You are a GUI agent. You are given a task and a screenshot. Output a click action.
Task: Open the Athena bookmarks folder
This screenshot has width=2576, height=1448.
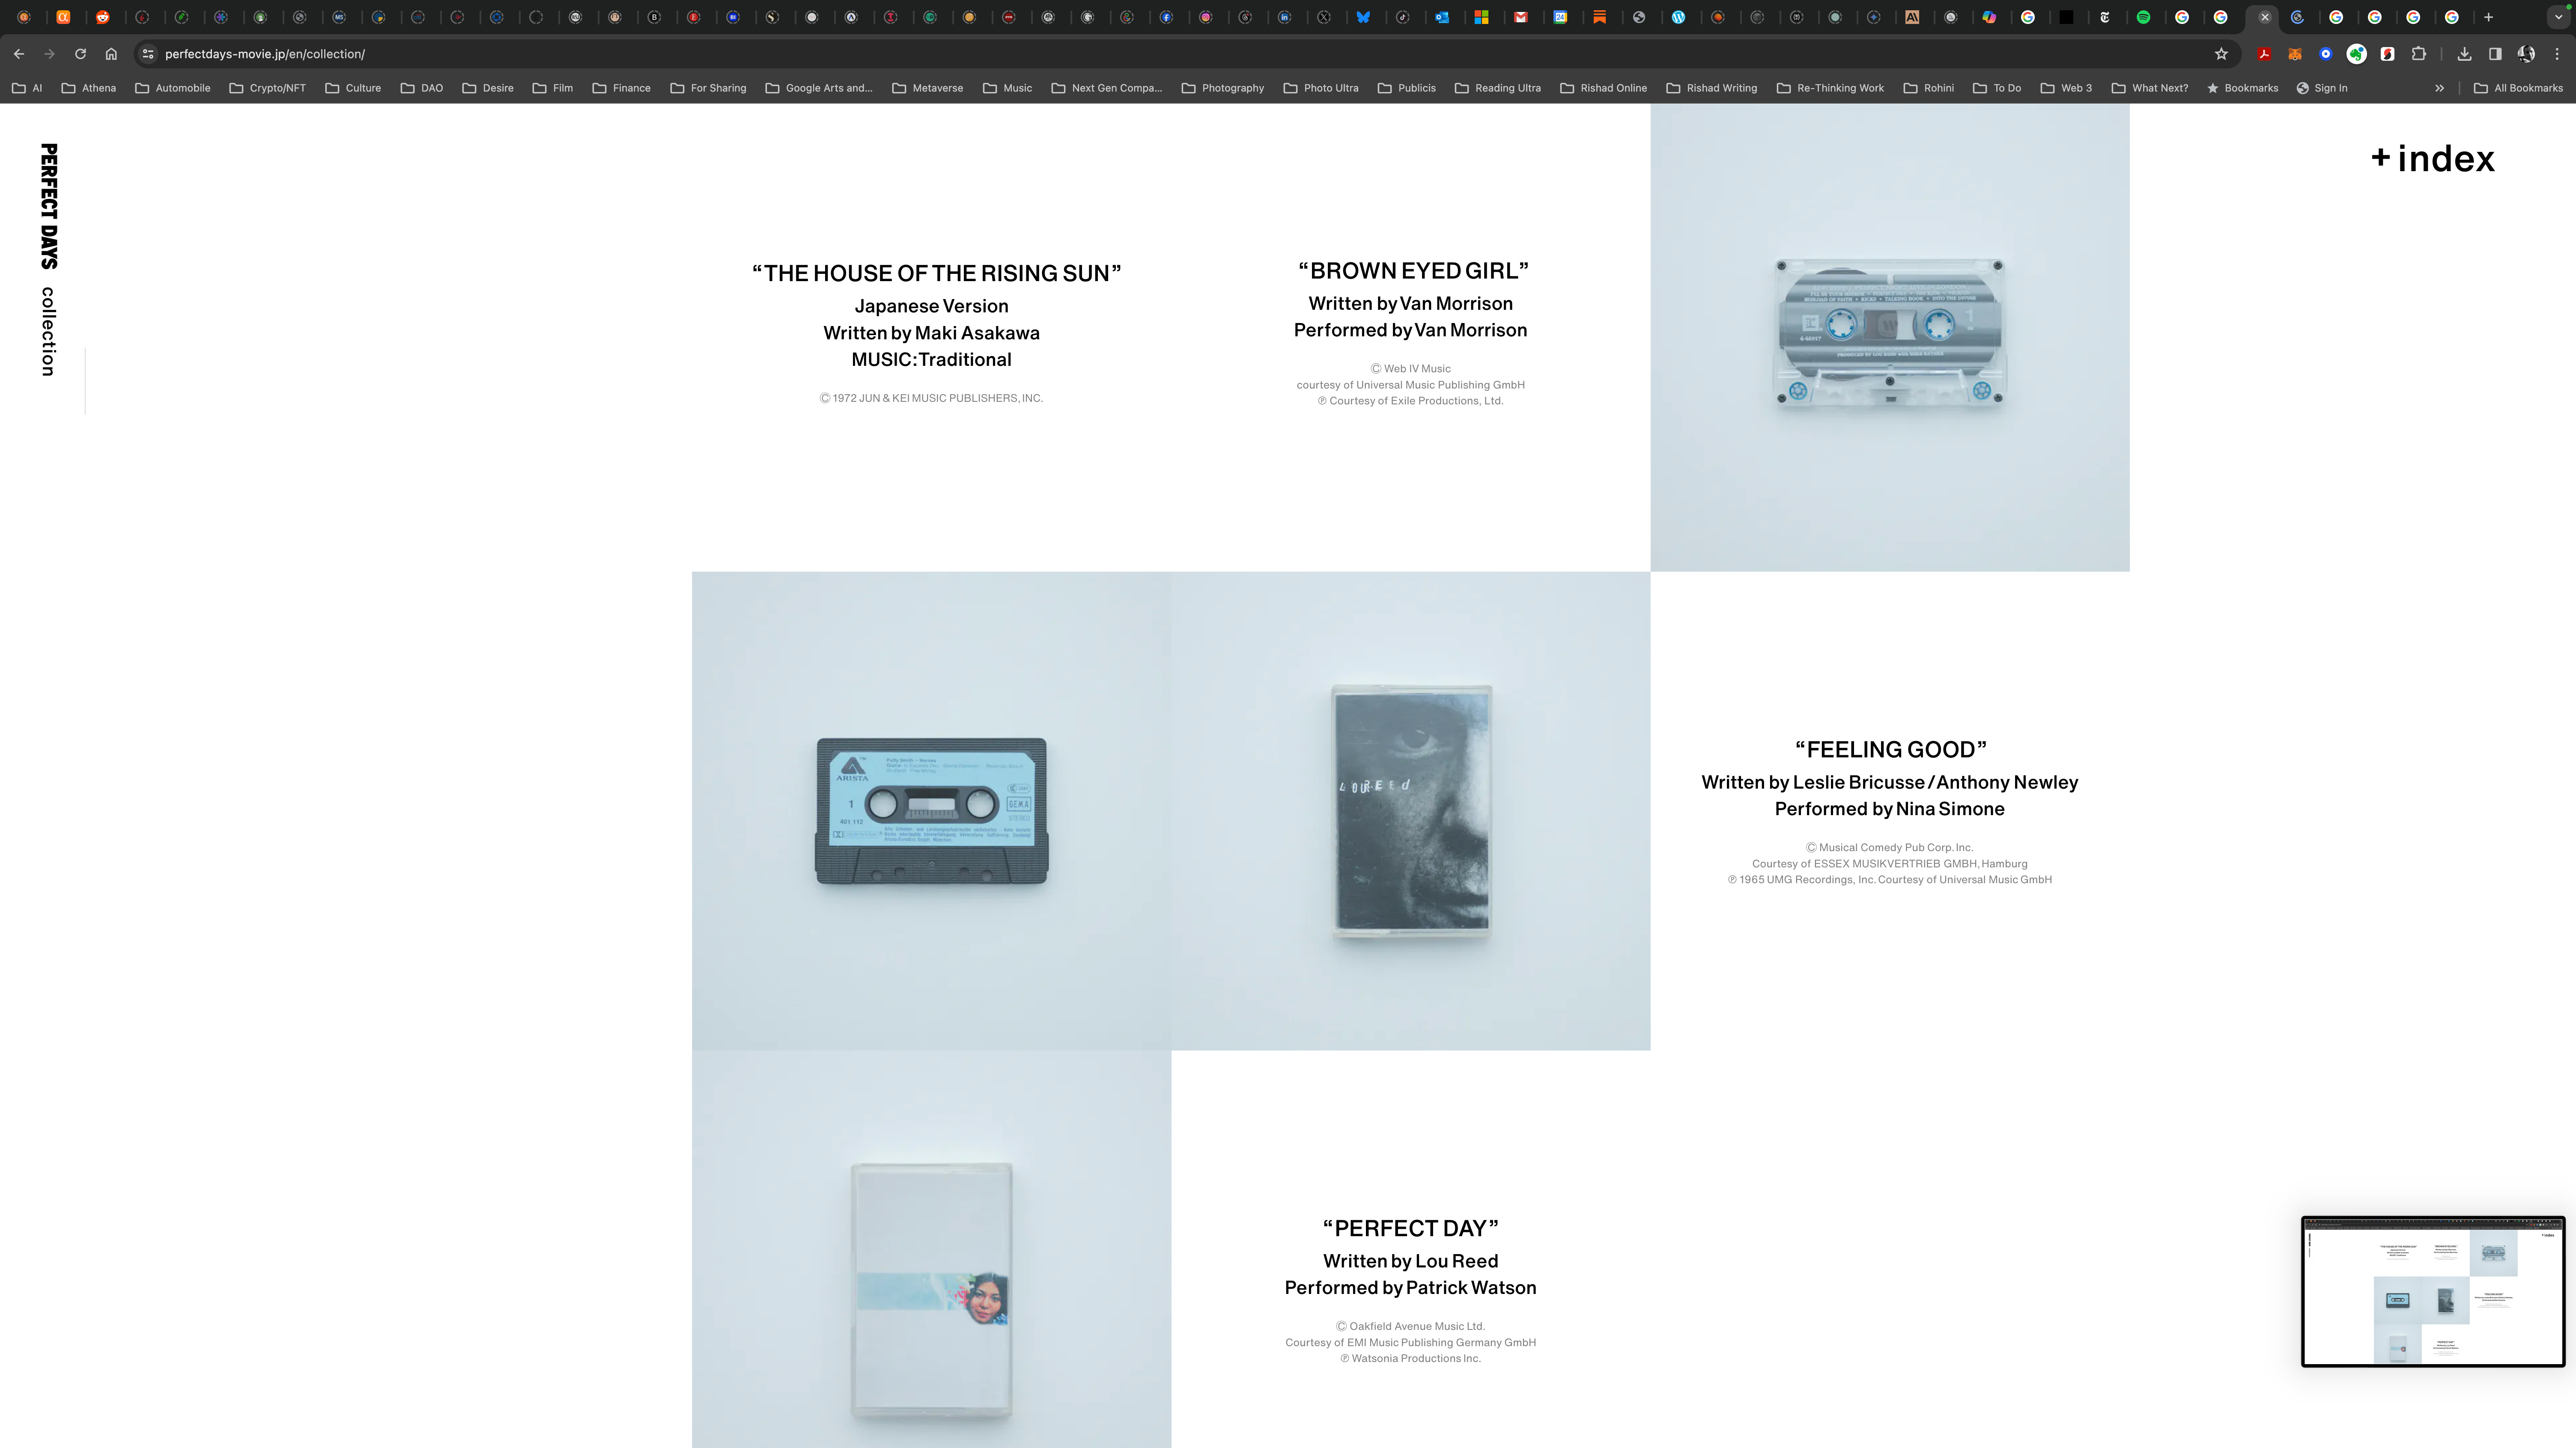[x=89, y=88]
